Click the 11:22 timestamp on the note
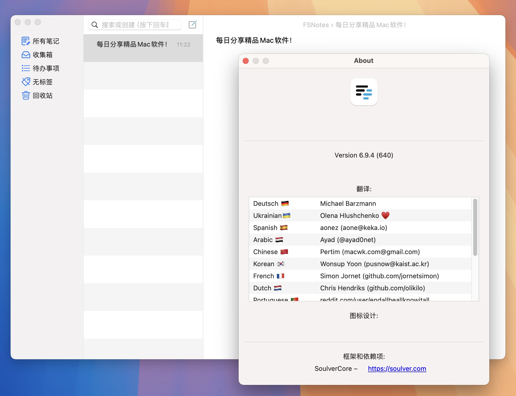 [183, 45]
